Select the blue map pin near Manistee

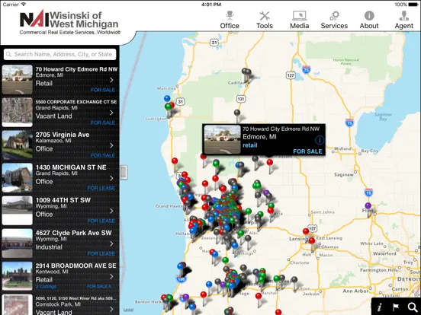click(x=167, y=98)
